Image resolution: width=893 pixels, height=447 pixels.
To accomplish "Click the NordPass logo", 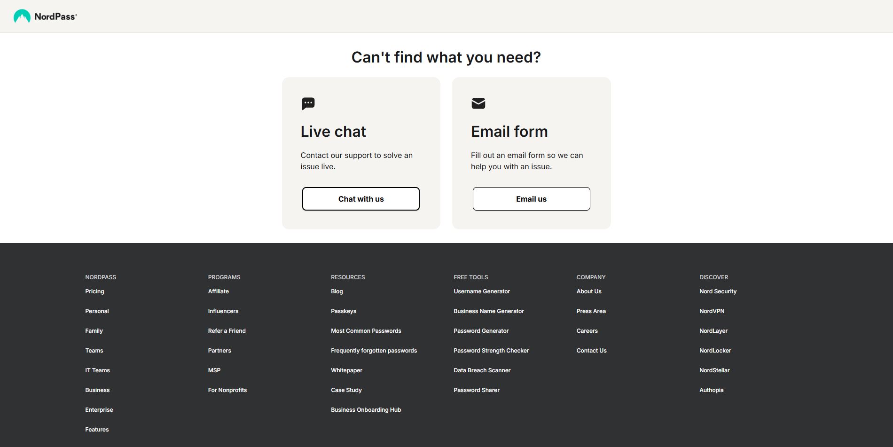I will [x=45, y=16].
